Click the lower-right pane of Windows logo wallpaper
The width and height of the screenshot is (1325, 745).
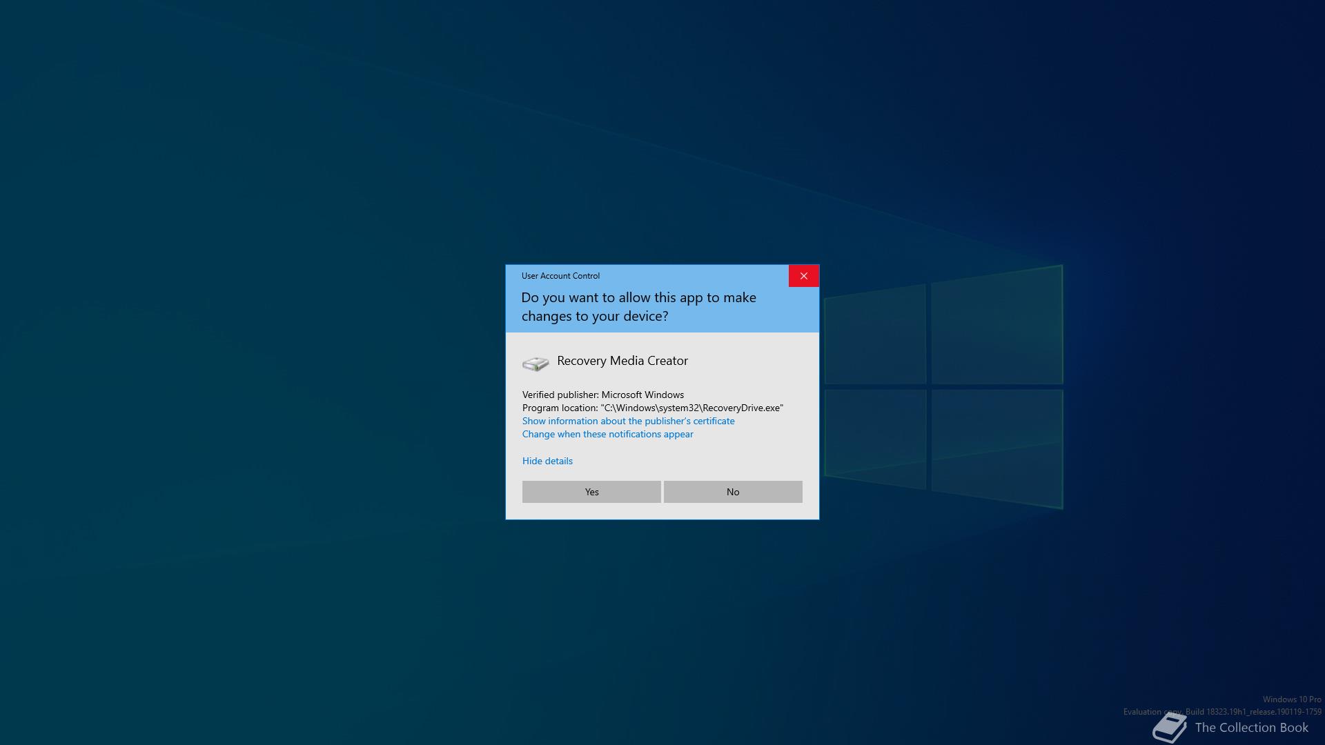997,445
